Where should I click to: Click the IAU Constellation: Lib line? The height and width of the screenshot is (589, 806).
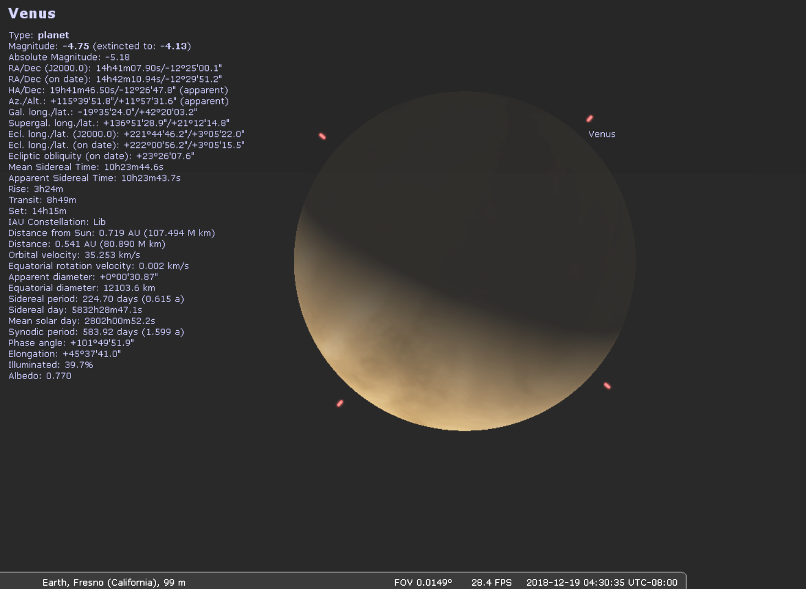point(57,222)
